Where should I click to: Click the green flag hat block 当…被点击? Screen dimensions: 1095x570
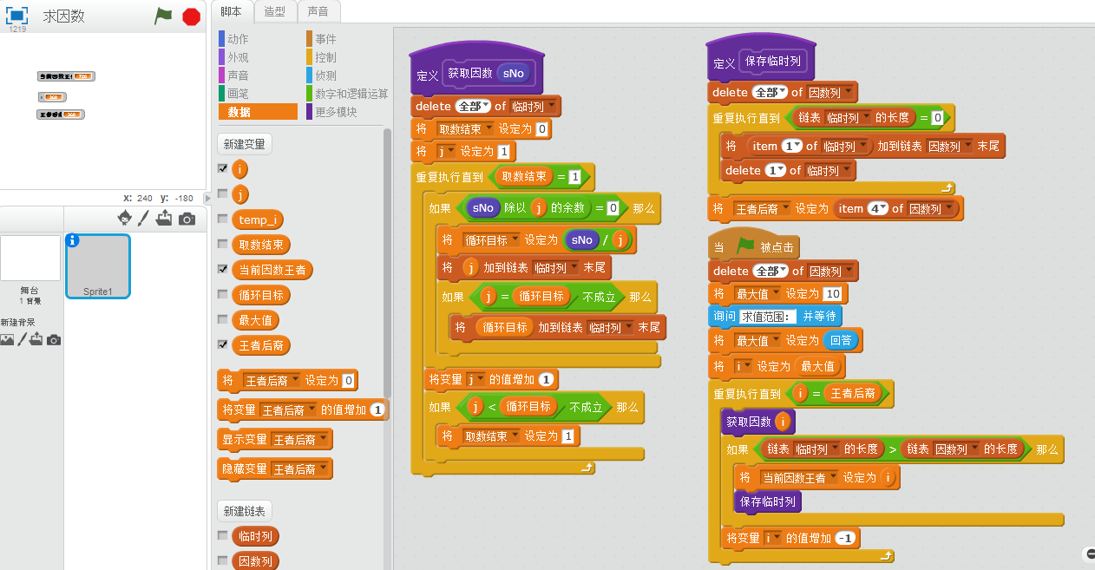click(755, 246)
